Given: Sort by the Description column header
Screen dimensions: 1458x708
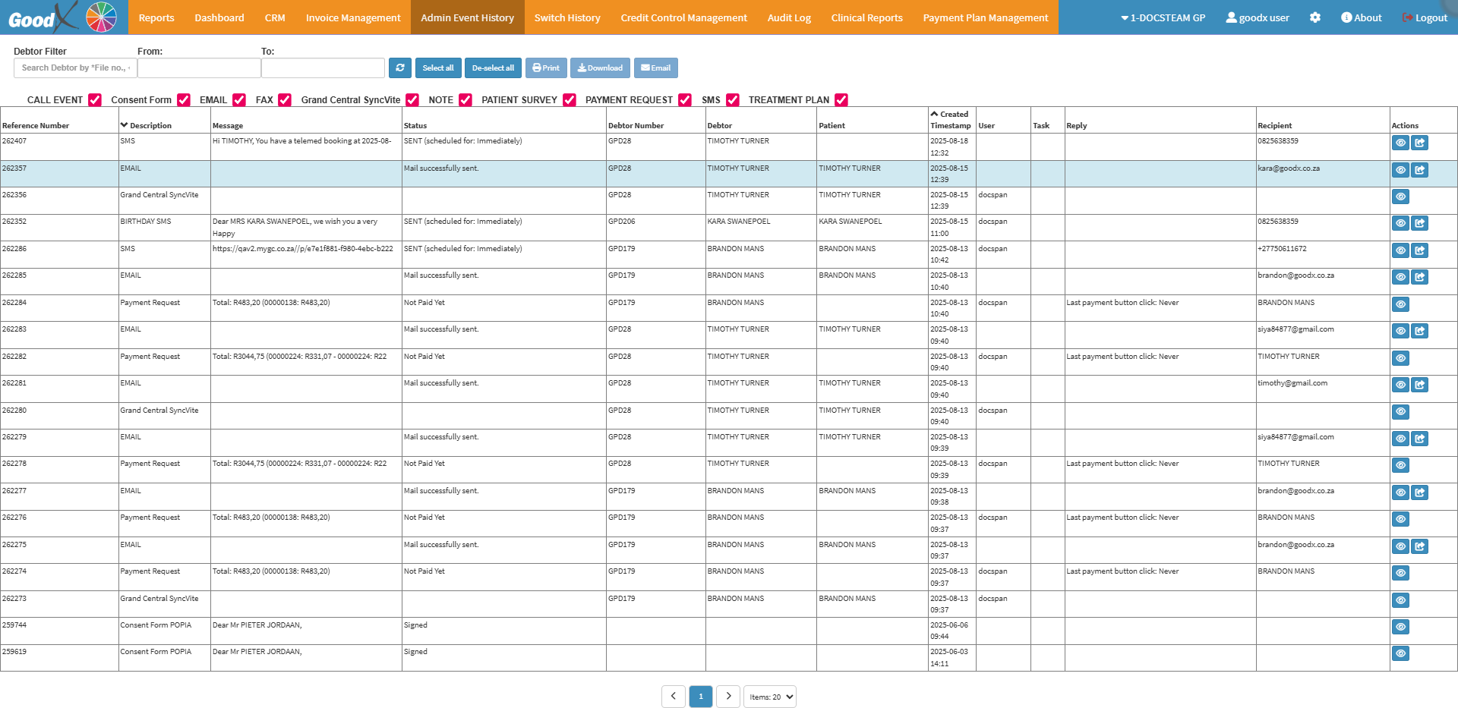Looking at the screenshot, I should click(x=150, y=125).
